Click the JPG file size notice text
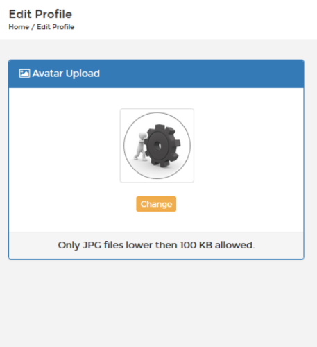This screenshot has height=347, width=317. coord(156,245)
